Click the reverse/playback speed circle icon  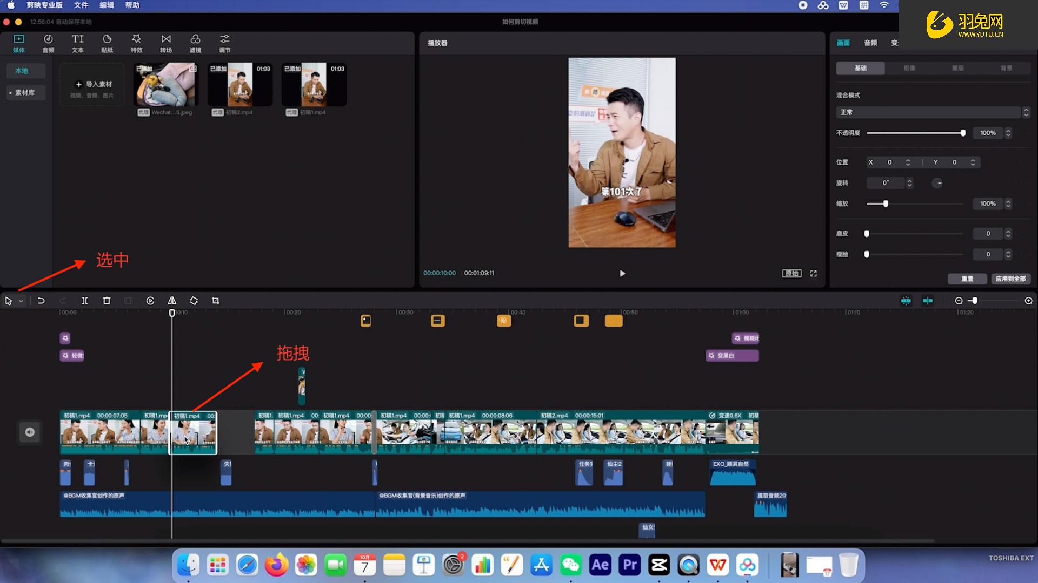(x=150, y=301)
